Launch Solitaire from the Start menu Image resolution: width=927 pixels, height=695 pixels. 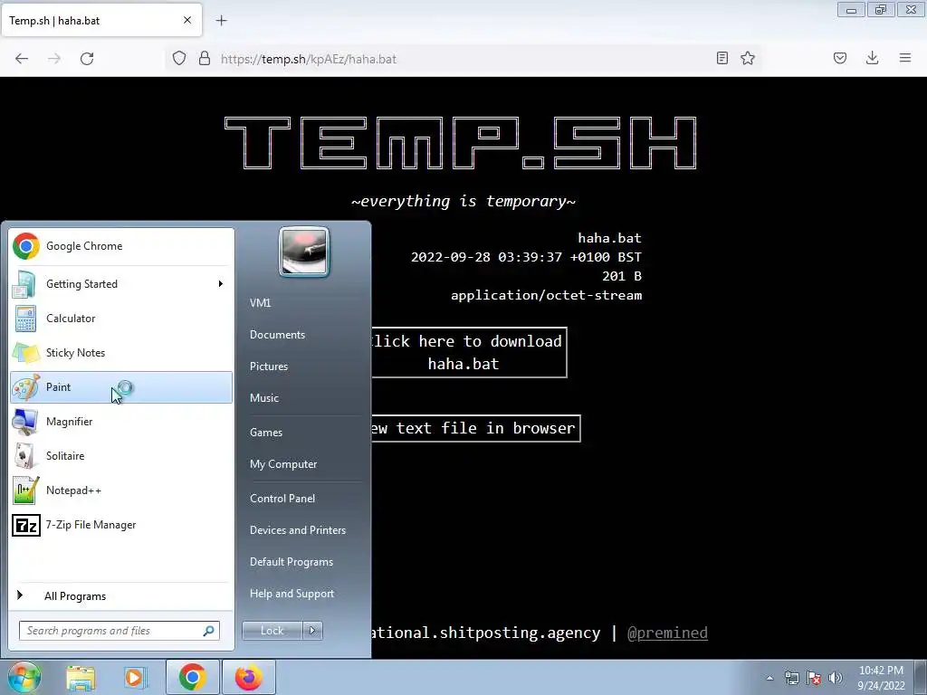click(121, 456)
